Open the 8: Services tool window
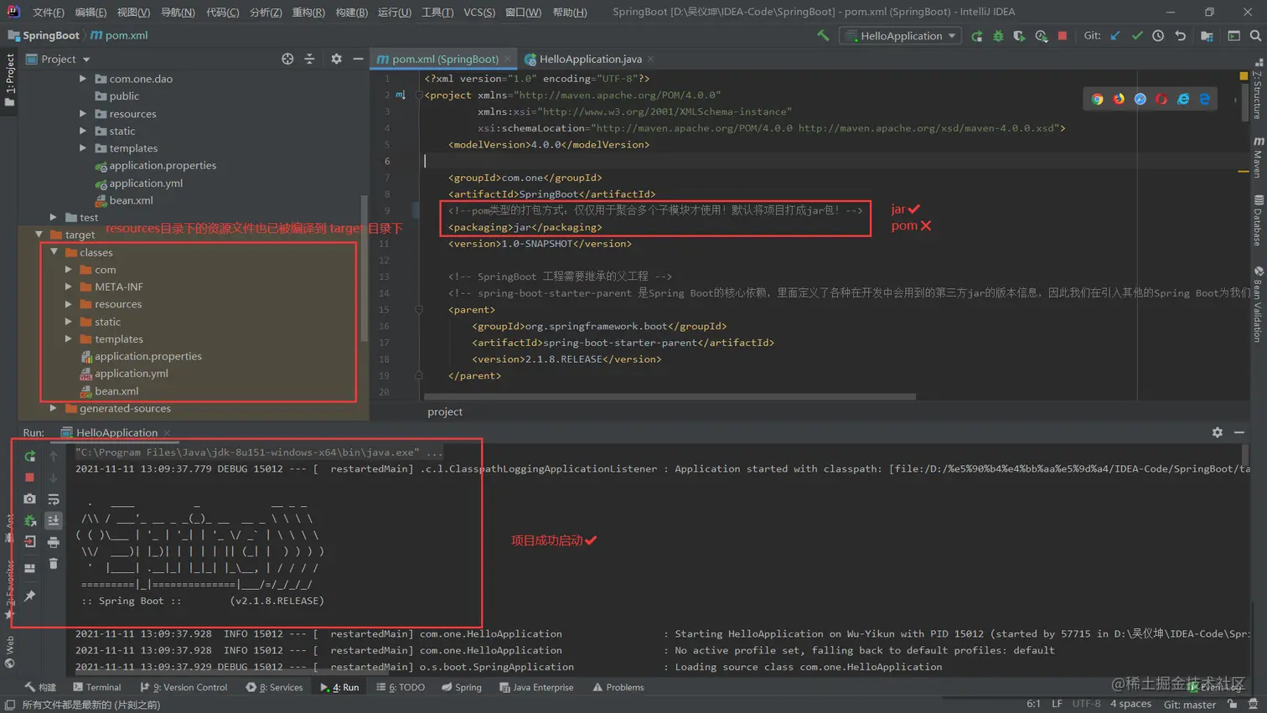The width and height of the screenshot is (1267, 713). coord(274,687)
